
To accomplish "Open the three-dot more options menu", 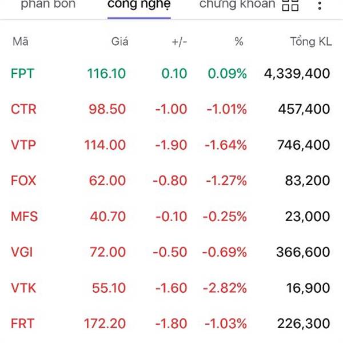I will [x=320, y=6].
